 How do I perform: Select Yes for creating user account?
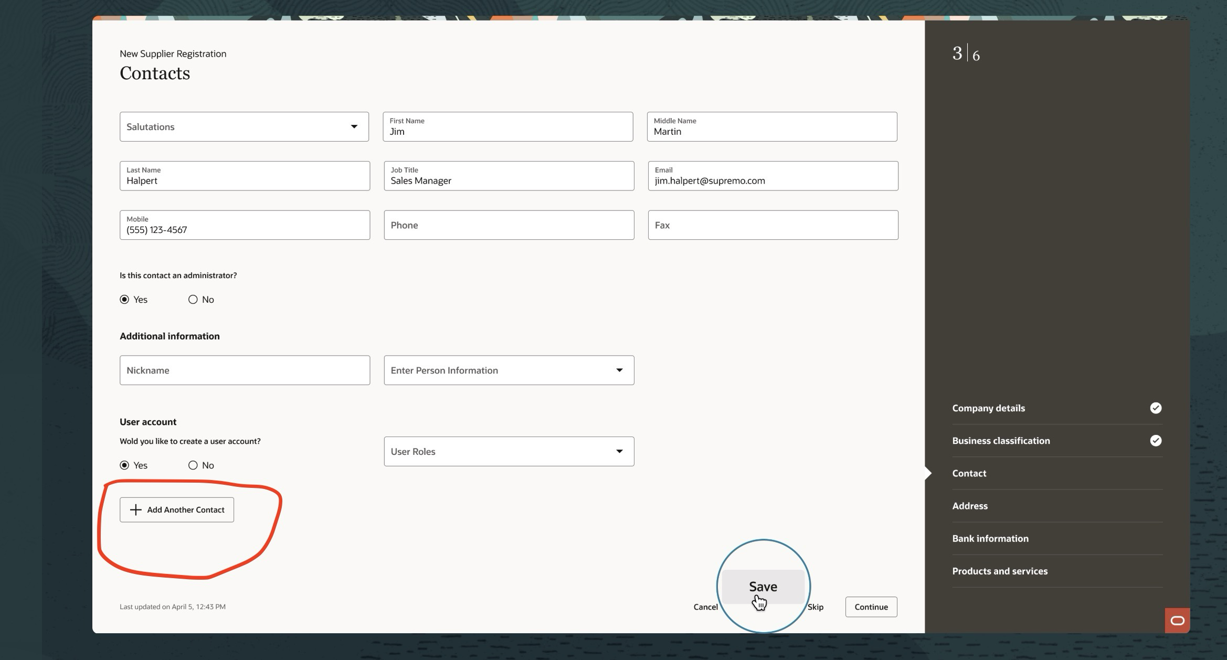(x=124, y=465)
